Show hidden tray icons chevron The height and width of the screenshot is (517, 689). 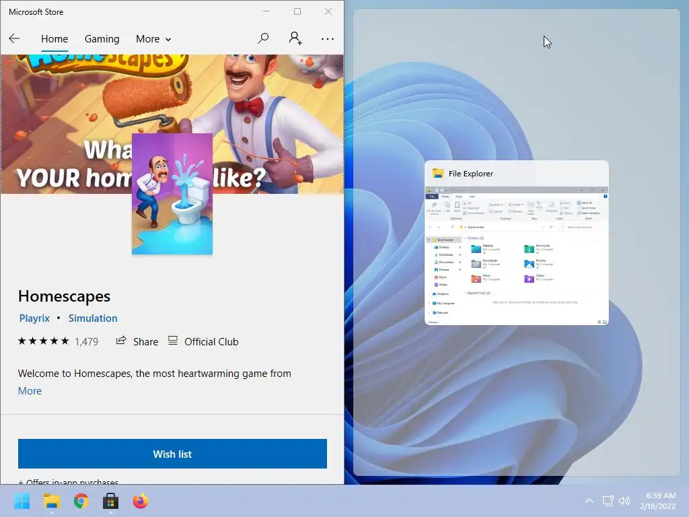click(589, 501)
